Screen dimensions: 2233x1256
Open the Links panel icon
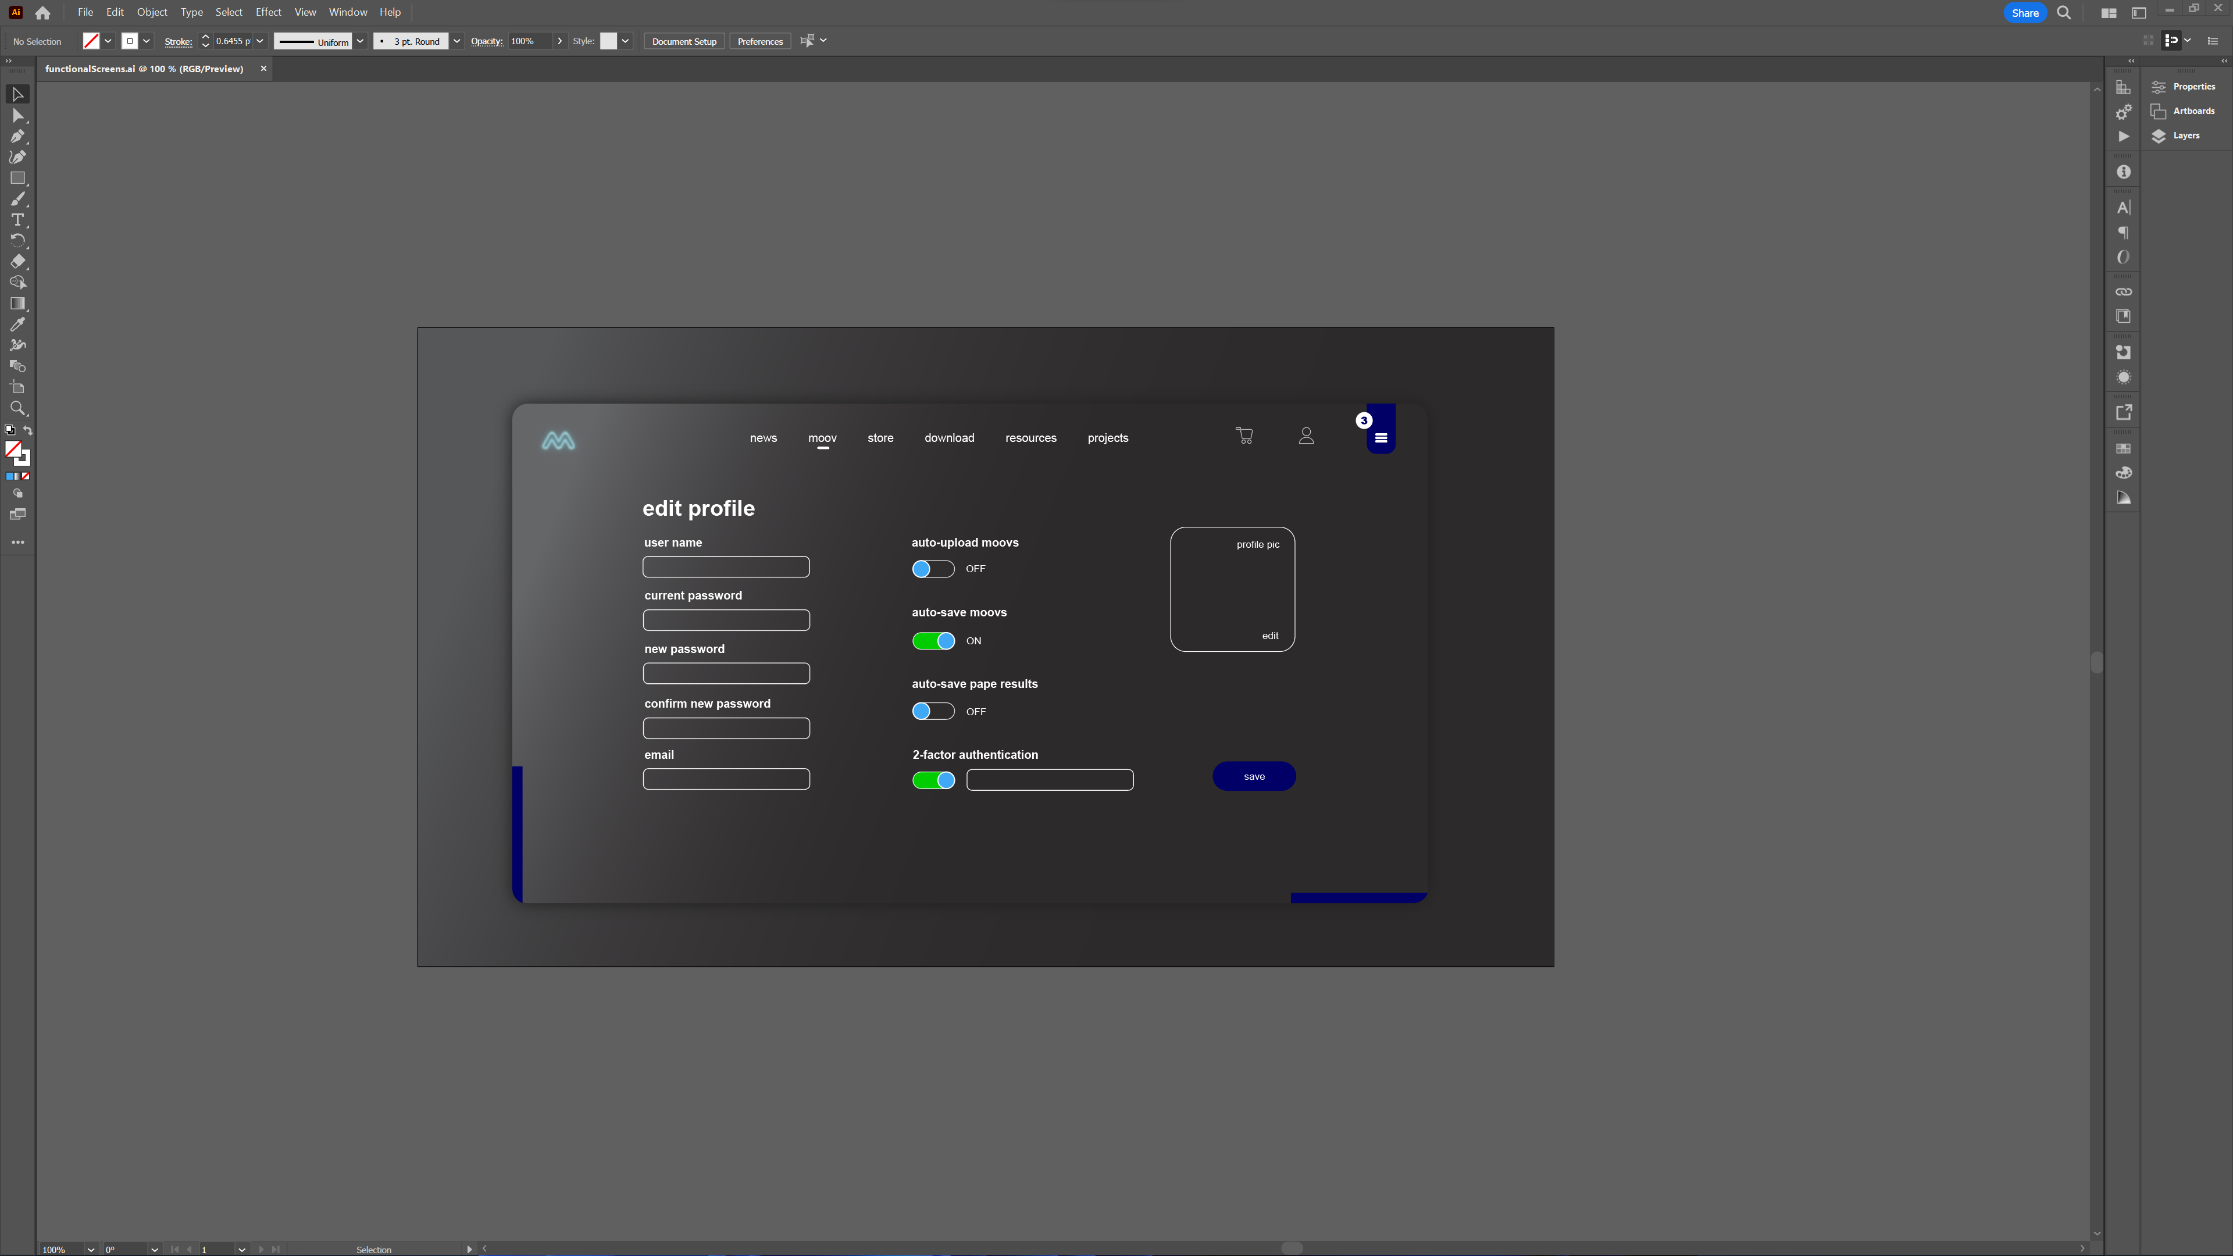pyautogui.click(x=2123, y=292)
